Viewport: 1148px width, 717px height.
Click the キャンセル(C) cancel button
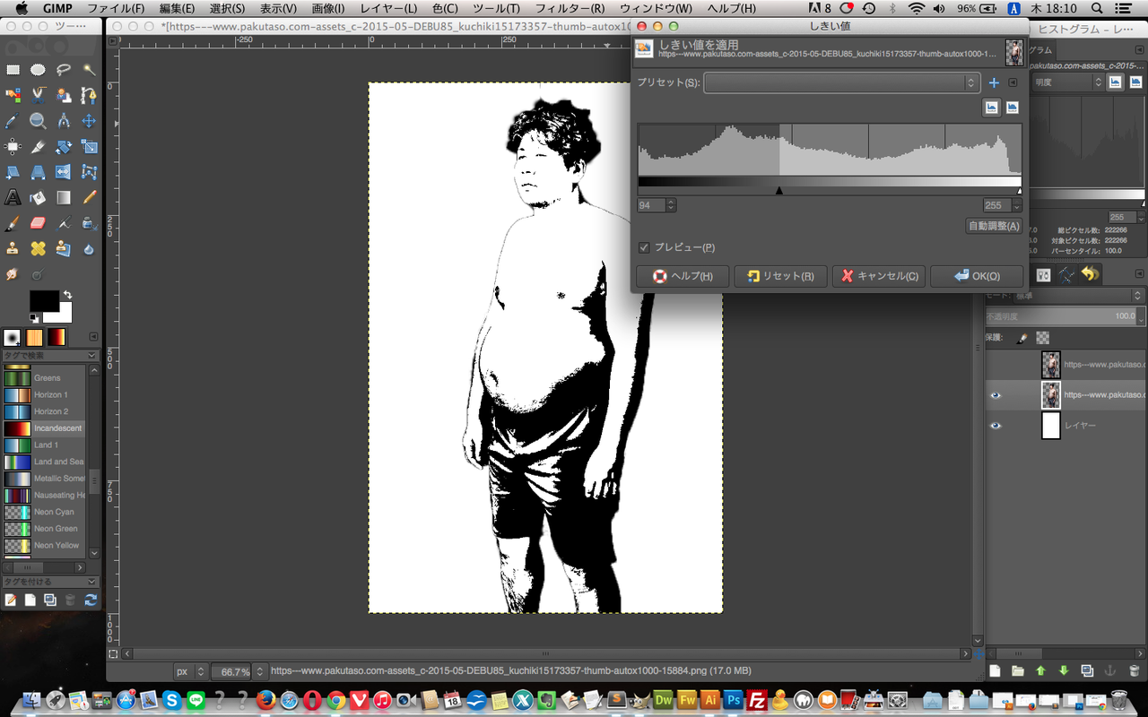coord(878,276)
